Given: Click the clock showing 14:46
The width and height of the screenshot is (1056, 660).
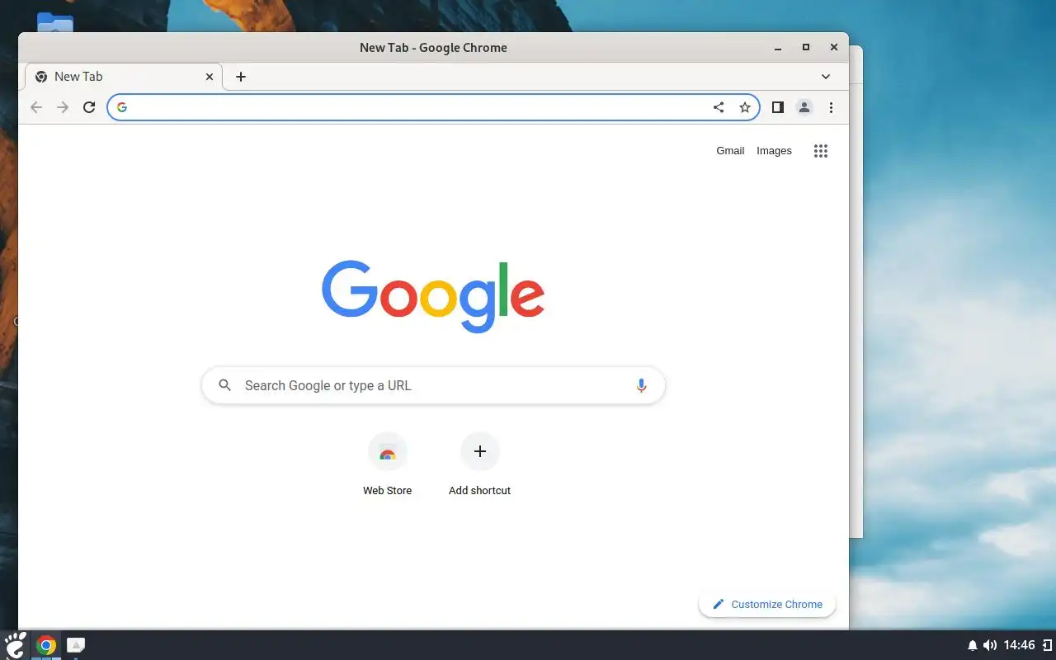Looking at the screenshot, I should click(x=1021, y=645).
